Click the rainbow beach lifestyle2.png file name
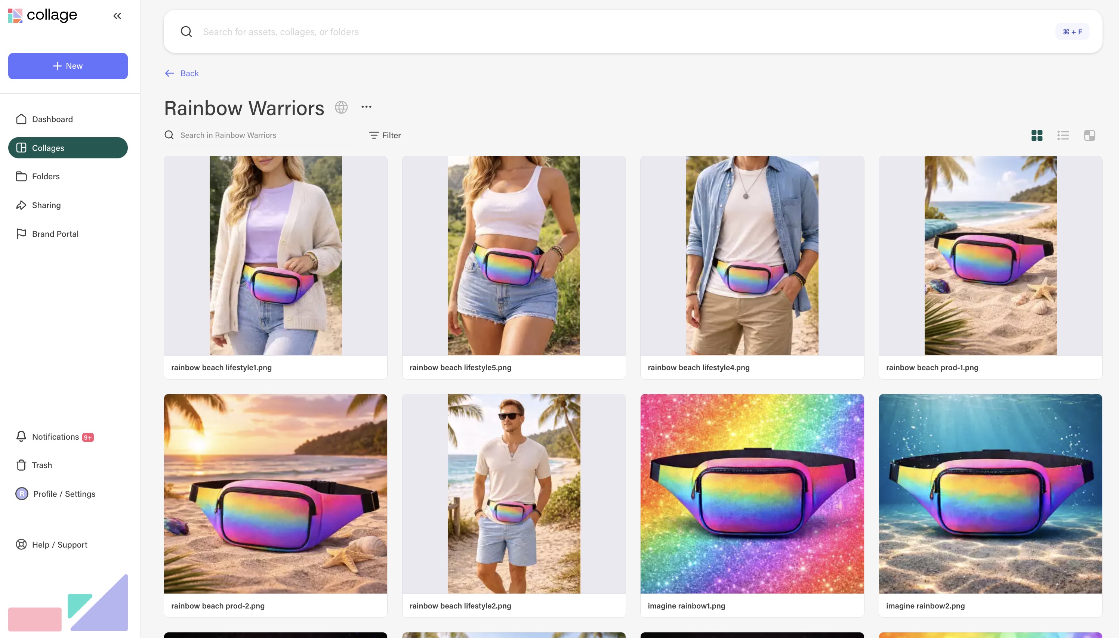This screenshot has width=1119, height=638. (460, 606)
